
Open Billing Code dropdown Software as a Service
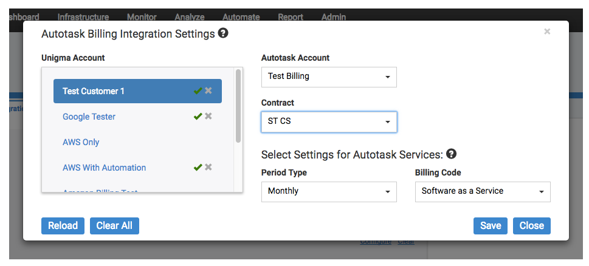483,192
